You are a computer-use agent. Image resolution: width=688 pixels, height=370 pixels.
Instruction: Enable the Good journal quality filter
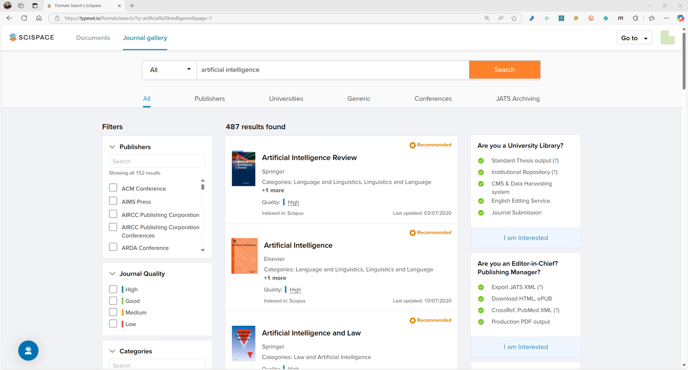pos(113,301)
